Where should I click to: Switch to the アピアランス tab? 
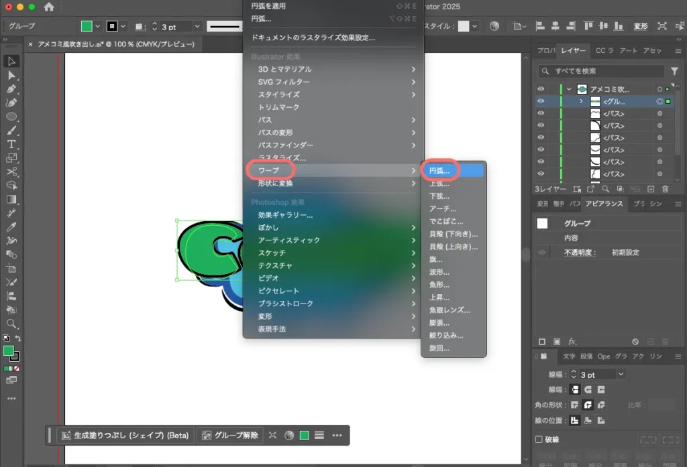point(604,204)
